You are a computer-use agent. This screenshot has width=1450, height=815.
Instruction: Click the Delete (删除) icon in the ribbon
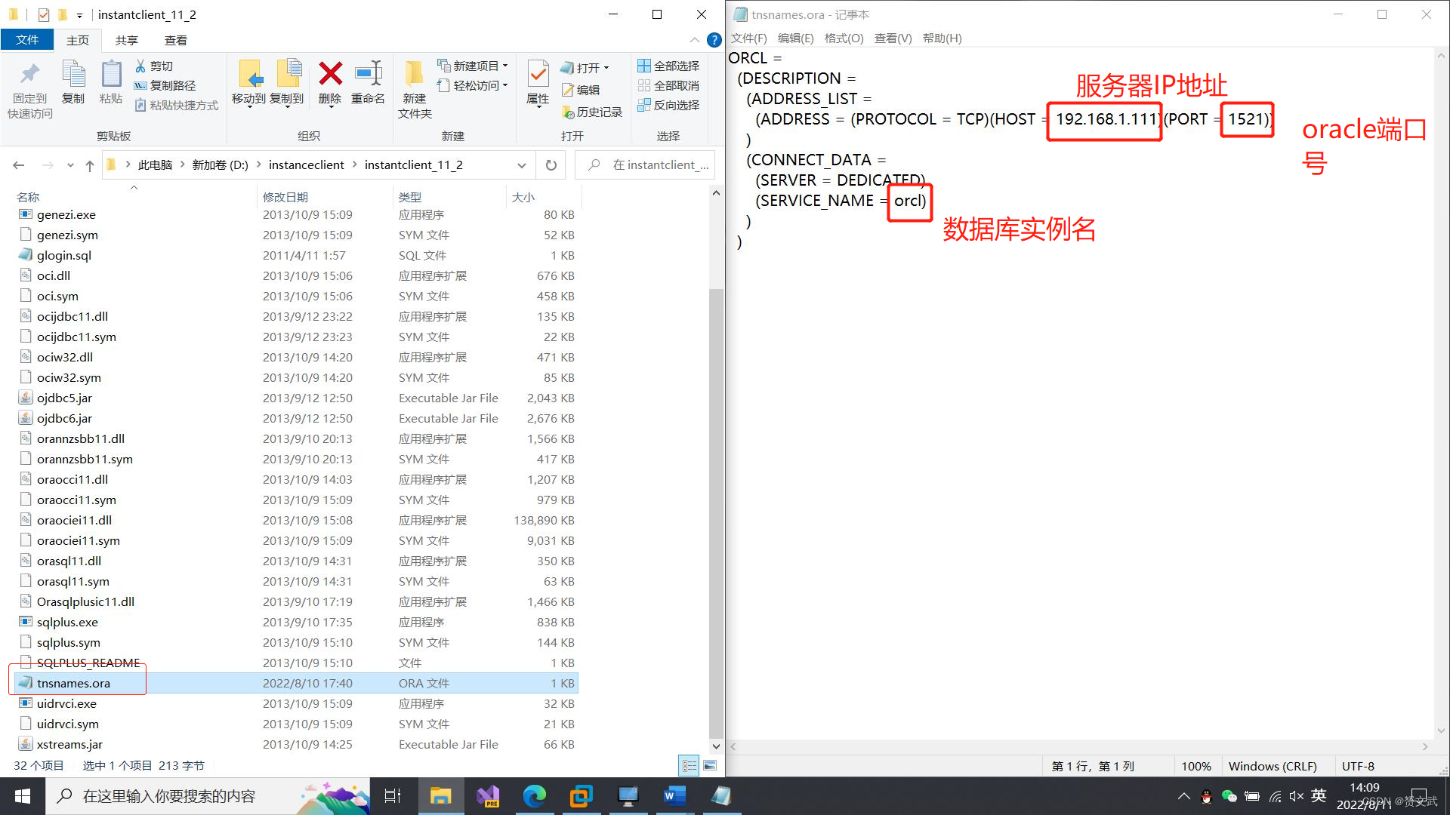pyautogui.click(x=330, y=85)
